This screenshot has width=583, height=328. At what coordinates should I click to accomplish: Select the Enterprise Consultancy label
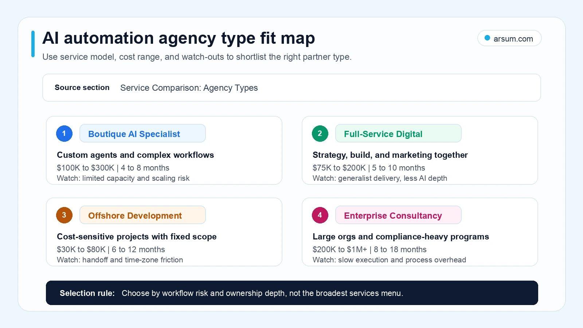(398, 215)
